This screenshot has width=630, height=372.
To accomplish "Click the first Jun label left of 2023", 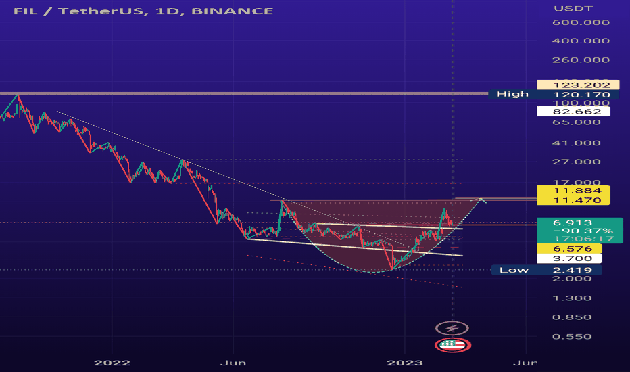I will tap(233, 363).
